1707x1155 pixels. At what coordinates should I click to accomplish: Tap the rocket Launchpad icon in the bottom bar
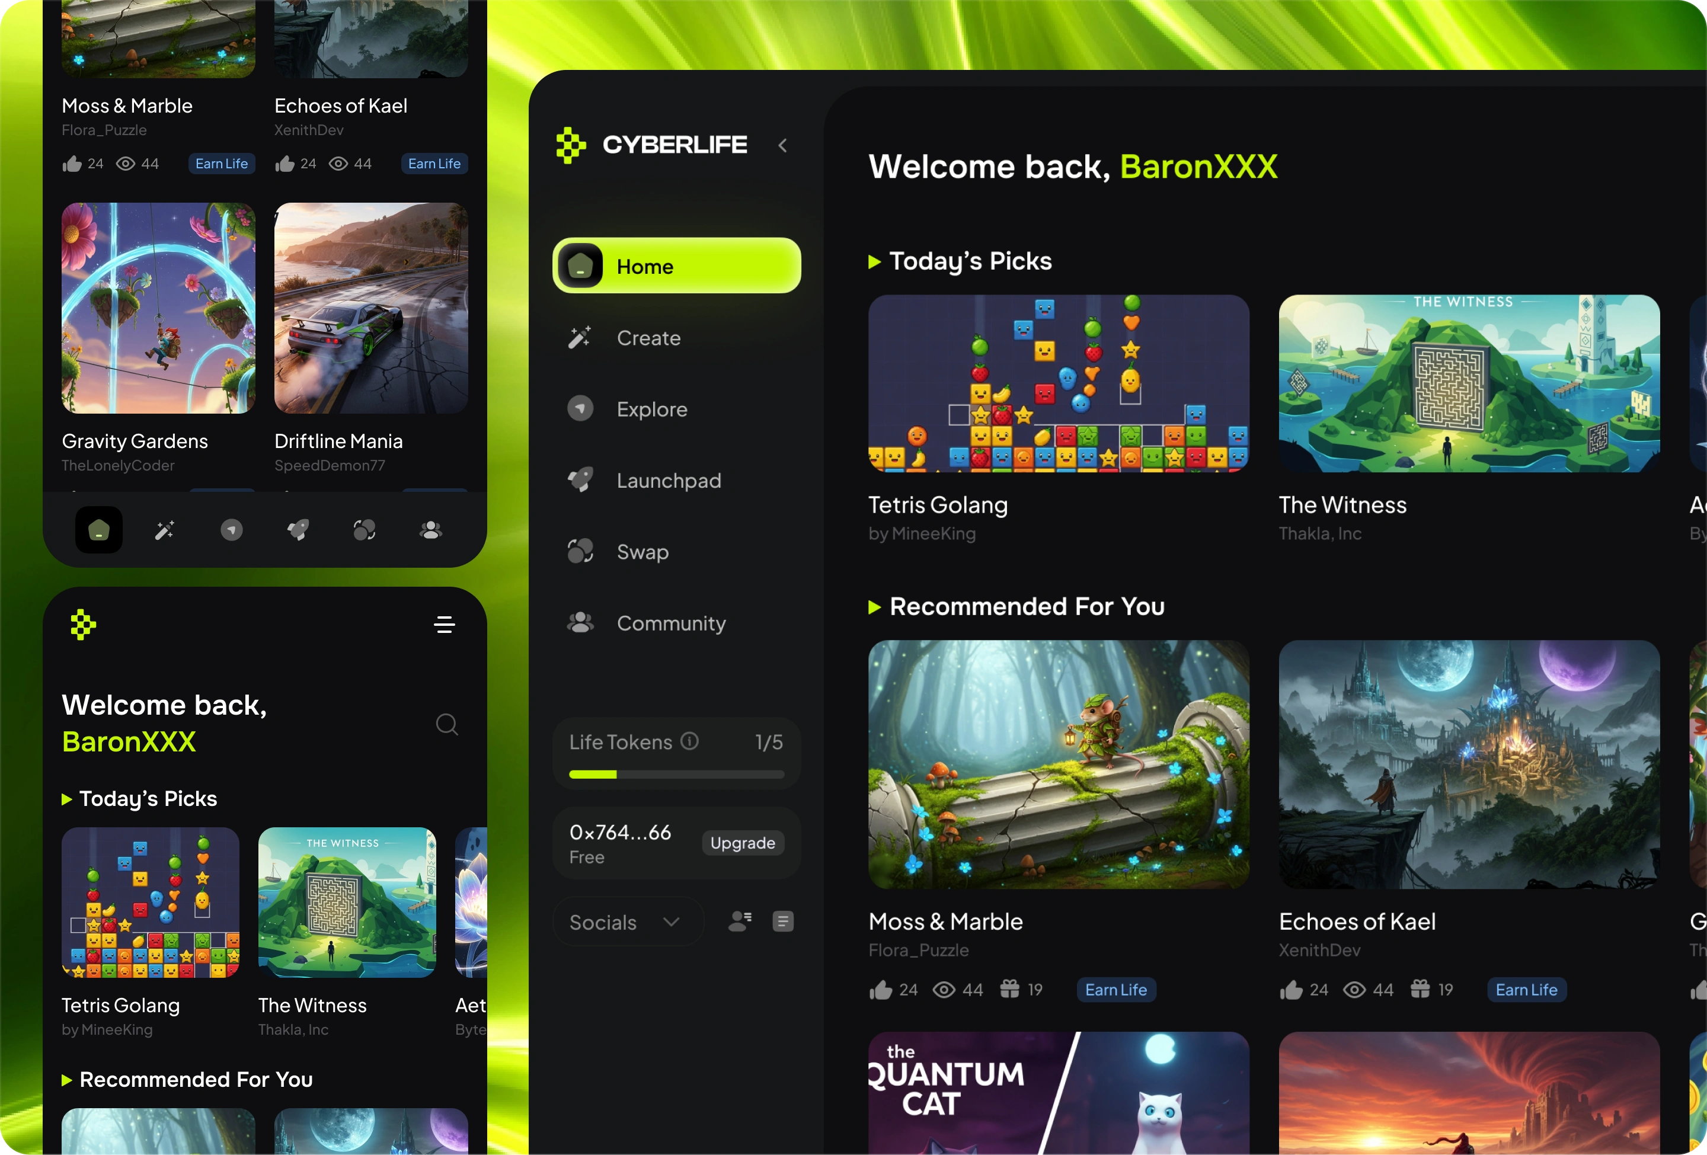pyautogui.click(x=298, y=529)
